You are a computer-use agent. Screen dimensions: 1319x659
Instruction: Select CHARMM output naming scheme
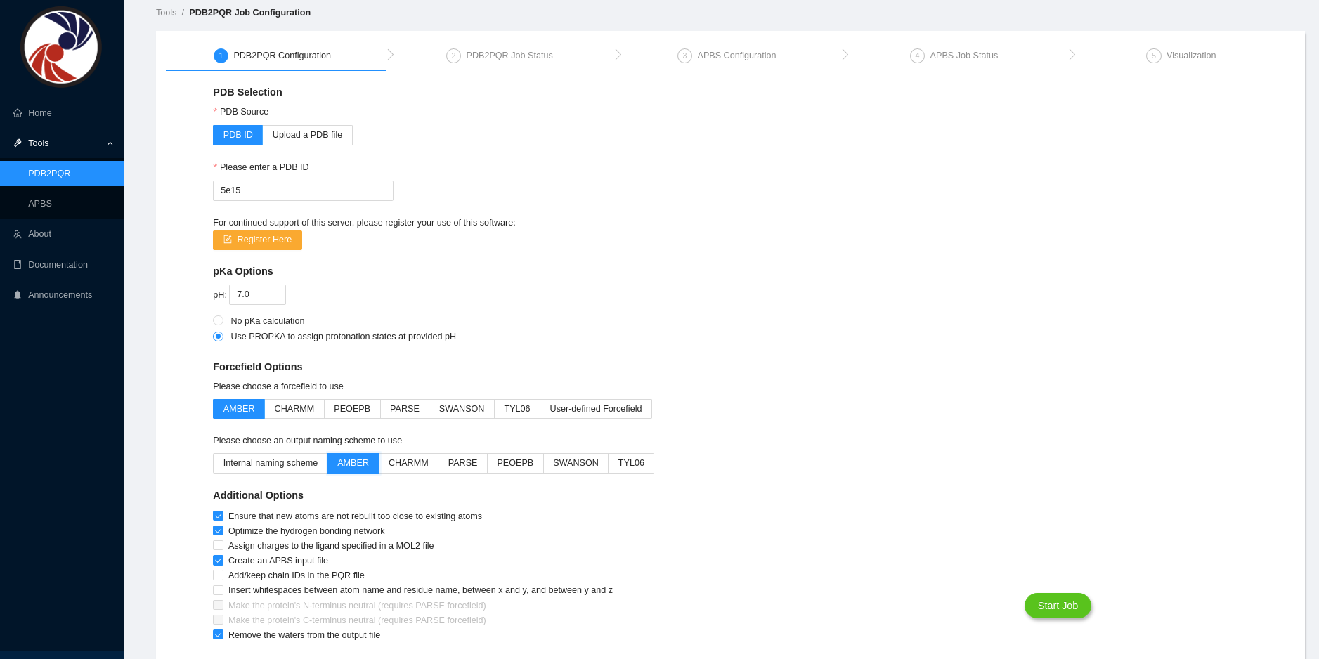[x=408, y=463]
